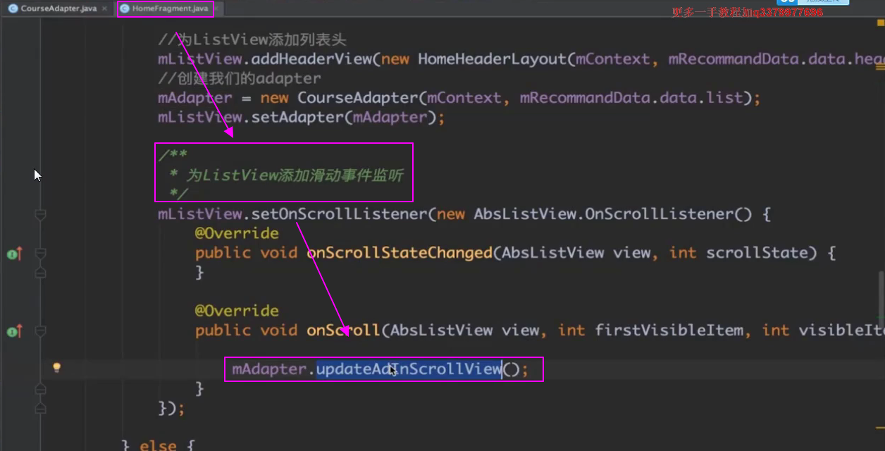Viewport: 885px width, 451px height.
Task: Click the fold end marker beside the closing });
Action: click(x=40, y=407)
